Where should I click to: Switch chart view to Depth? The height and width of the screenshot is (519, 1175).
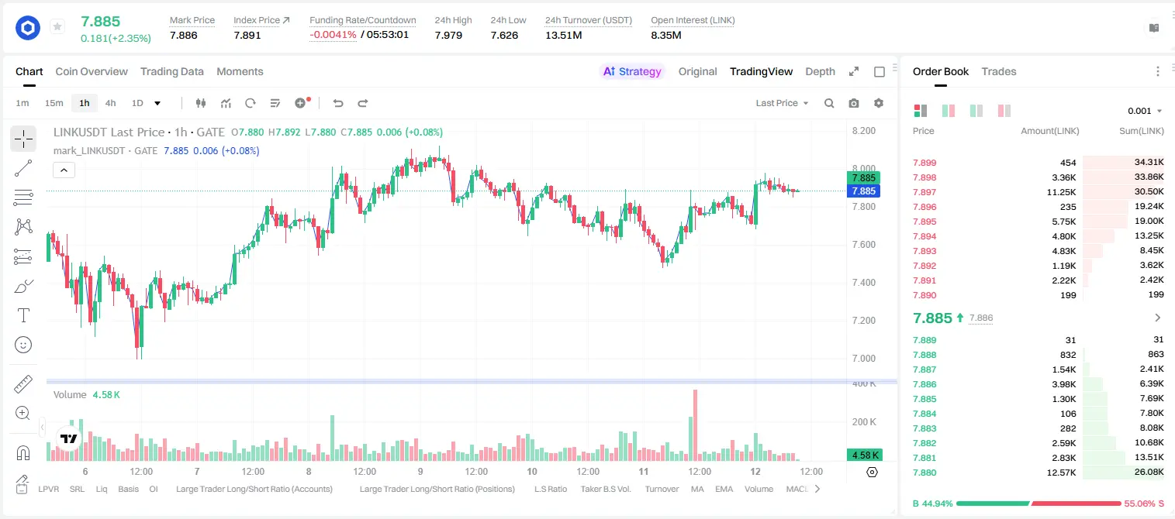[x=820, y=71]
